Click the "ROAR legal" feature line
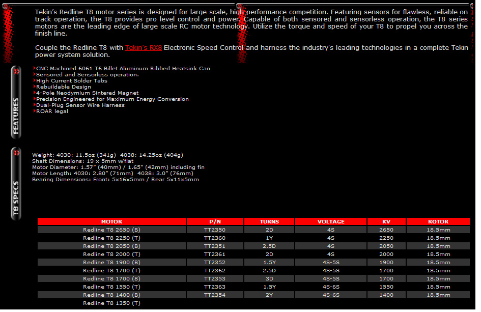 52,111
